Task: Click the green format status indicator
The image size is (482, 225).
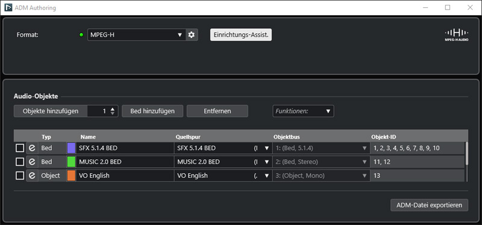Action: [81, 35]
